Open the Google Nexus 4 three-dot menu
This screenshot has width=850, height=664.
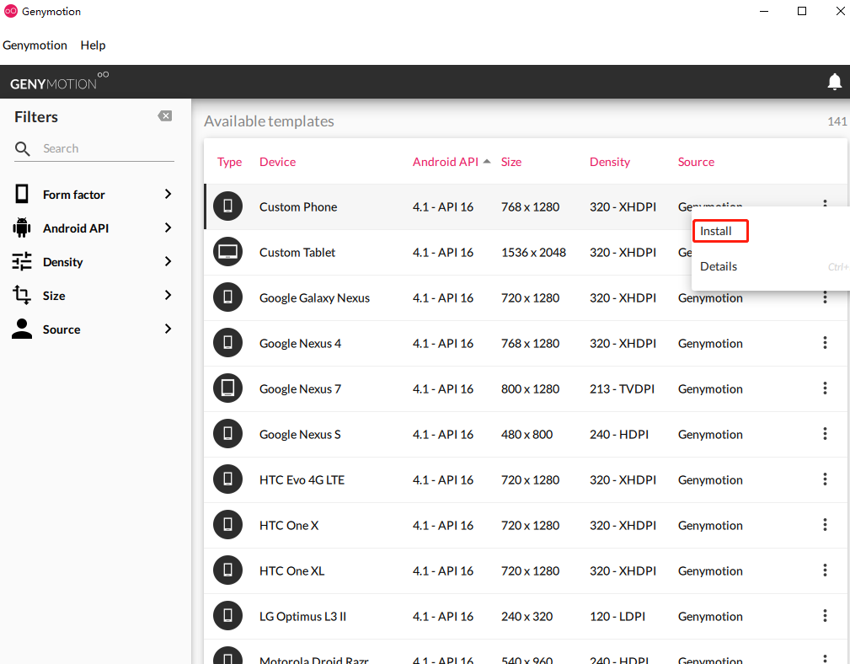tap(825, 343)
